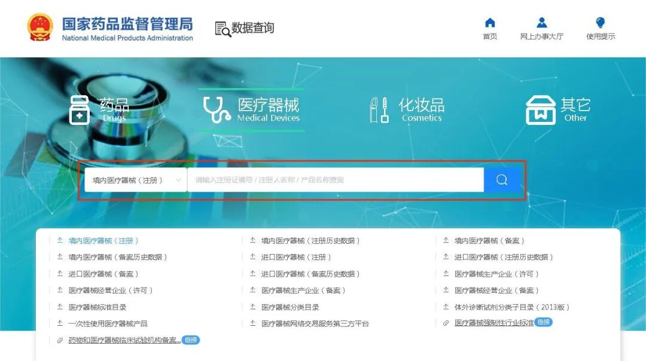Viewport: 646px width, 361px height.
Task: Click the 数据查询 magnifier document icon
Action: click(x=222, y=27)
